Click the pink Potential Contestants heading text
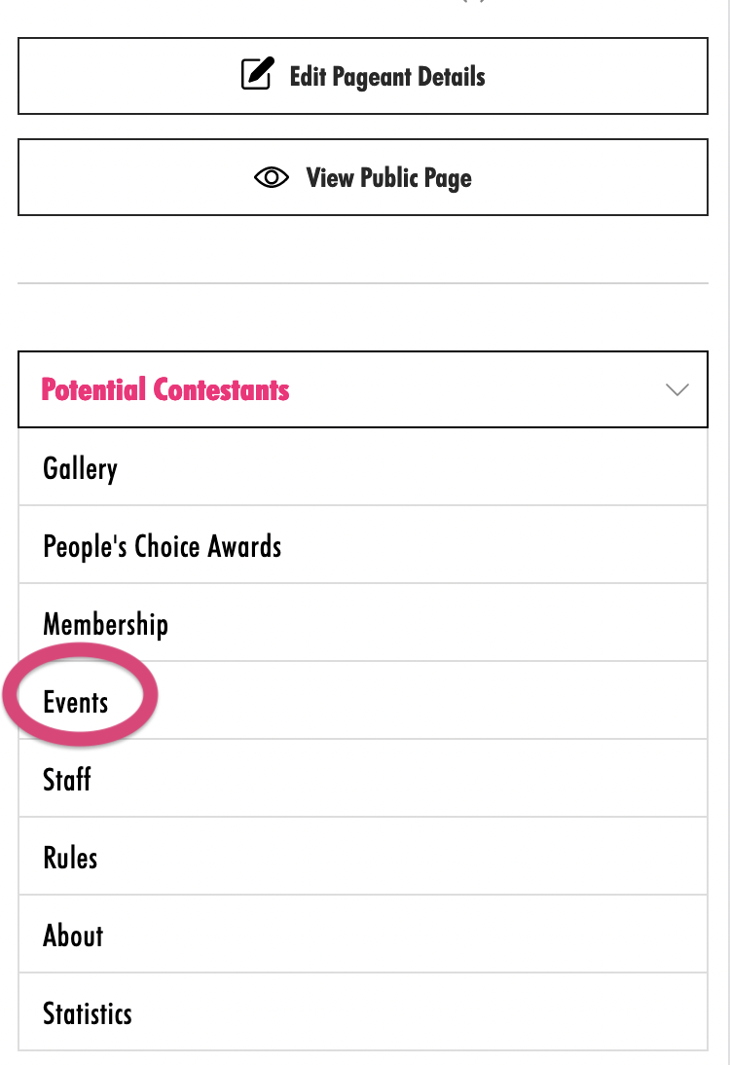This screenshot has height=1065, width=730. coord(165,389)
